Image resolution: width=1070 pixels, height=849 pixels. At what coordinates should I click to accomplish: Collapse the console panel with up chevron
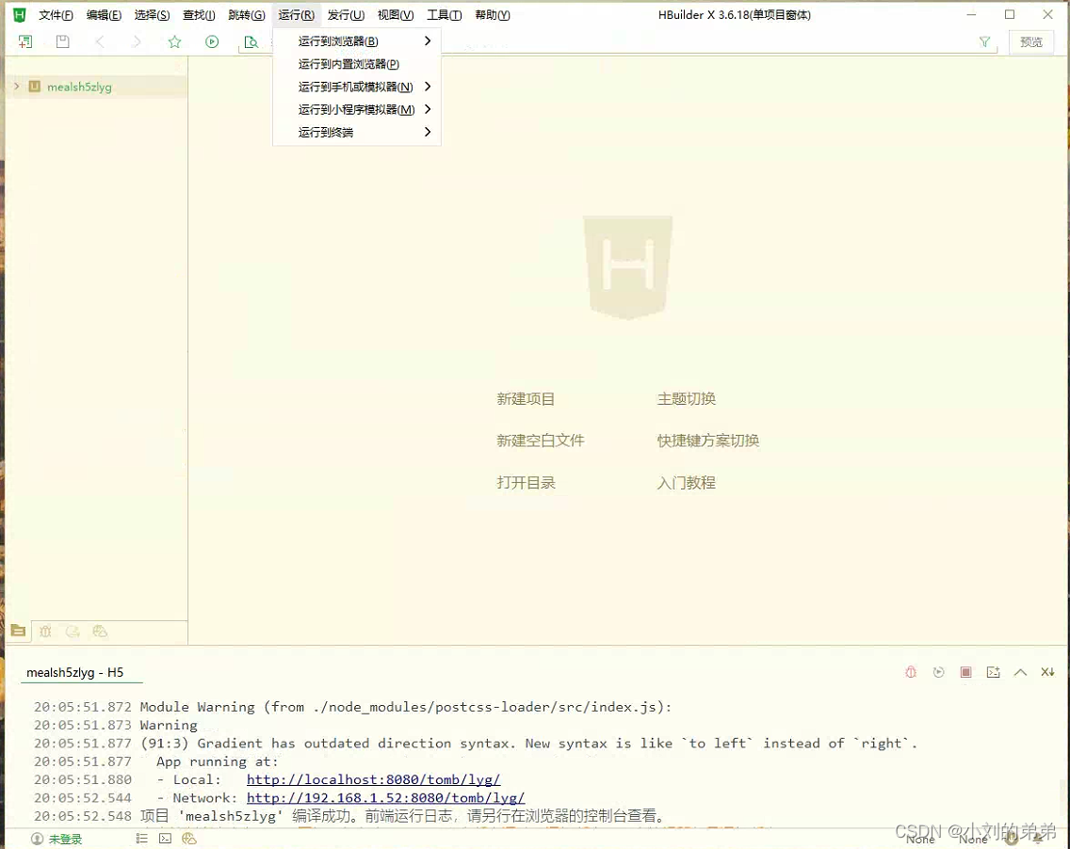click(x=1020, y=672)
